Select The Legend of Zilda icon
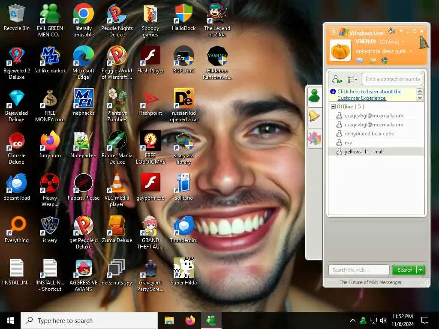This screenshot has width=439, height=329. point(217,21)
